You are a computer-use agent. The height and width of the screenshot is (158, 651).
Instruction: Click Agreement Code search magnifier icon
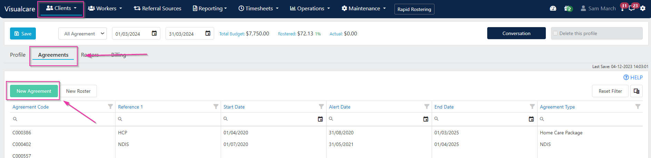tap(15, 119)
